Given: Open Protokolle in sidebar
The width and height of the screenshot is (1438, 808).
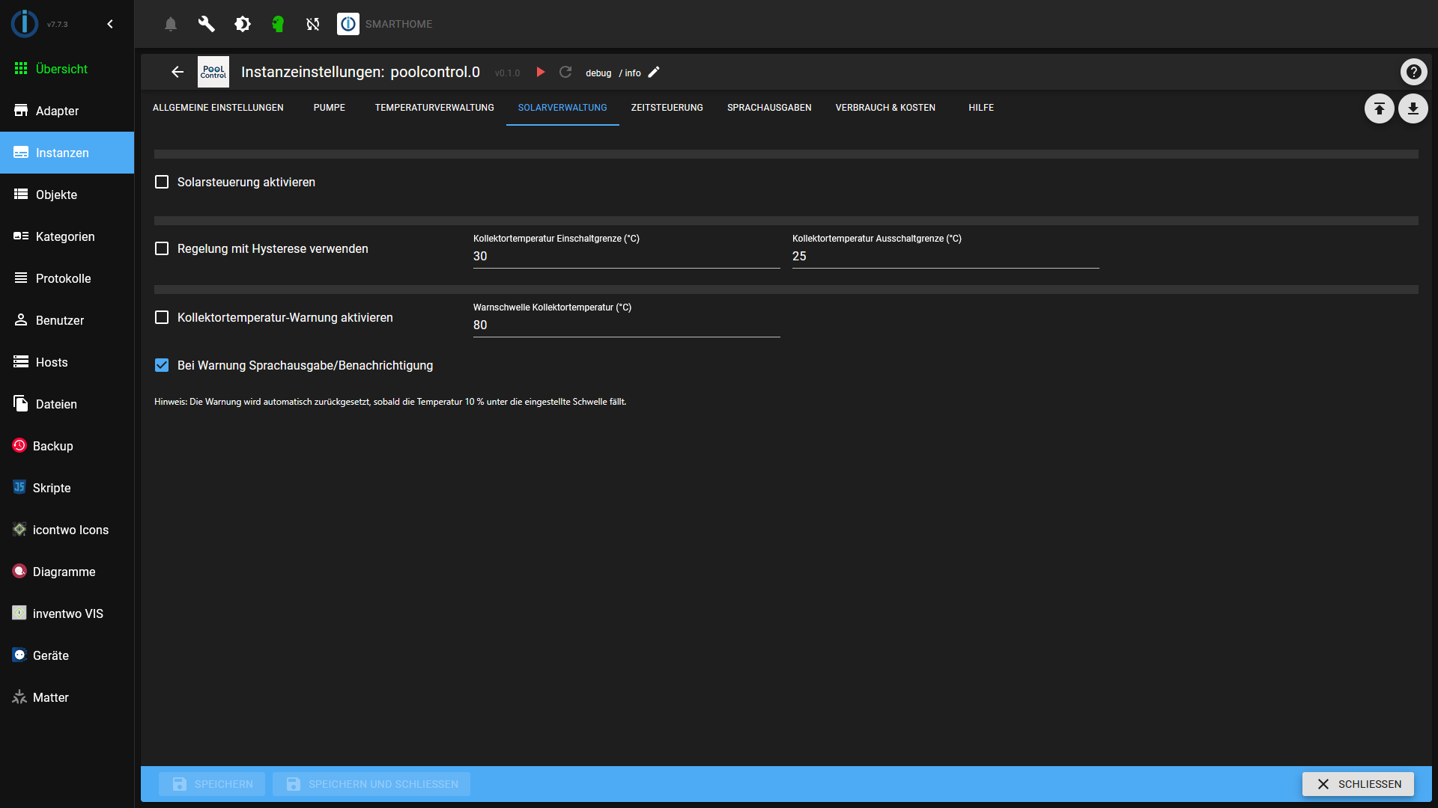Looking at the screenshot, I should [63, 278].
